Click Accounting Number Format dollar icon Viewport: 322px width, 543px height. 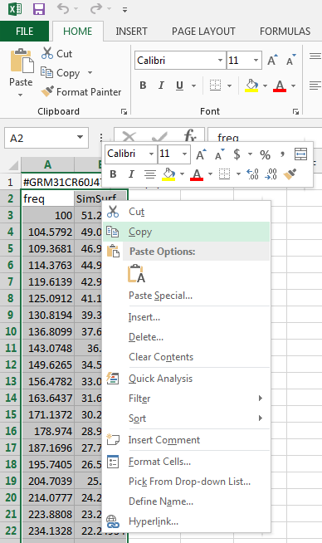tap(237, 154)
